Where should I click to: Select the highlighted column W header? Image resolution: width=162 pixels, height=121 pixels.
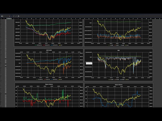(9, 19)
